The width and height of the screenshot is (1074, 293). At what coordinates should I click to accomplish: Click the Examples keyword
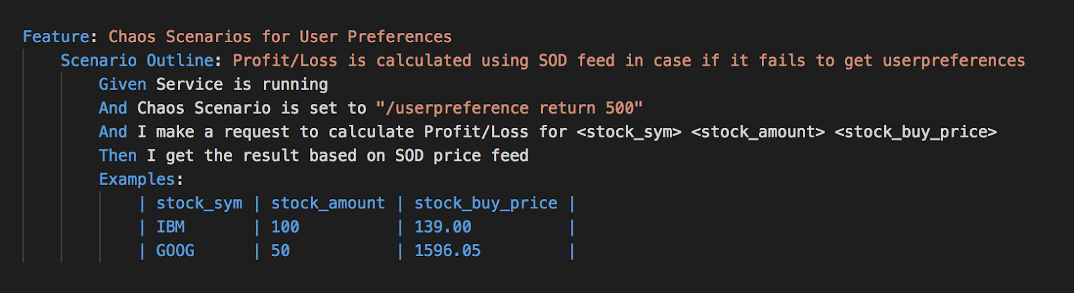pos(137,180)
